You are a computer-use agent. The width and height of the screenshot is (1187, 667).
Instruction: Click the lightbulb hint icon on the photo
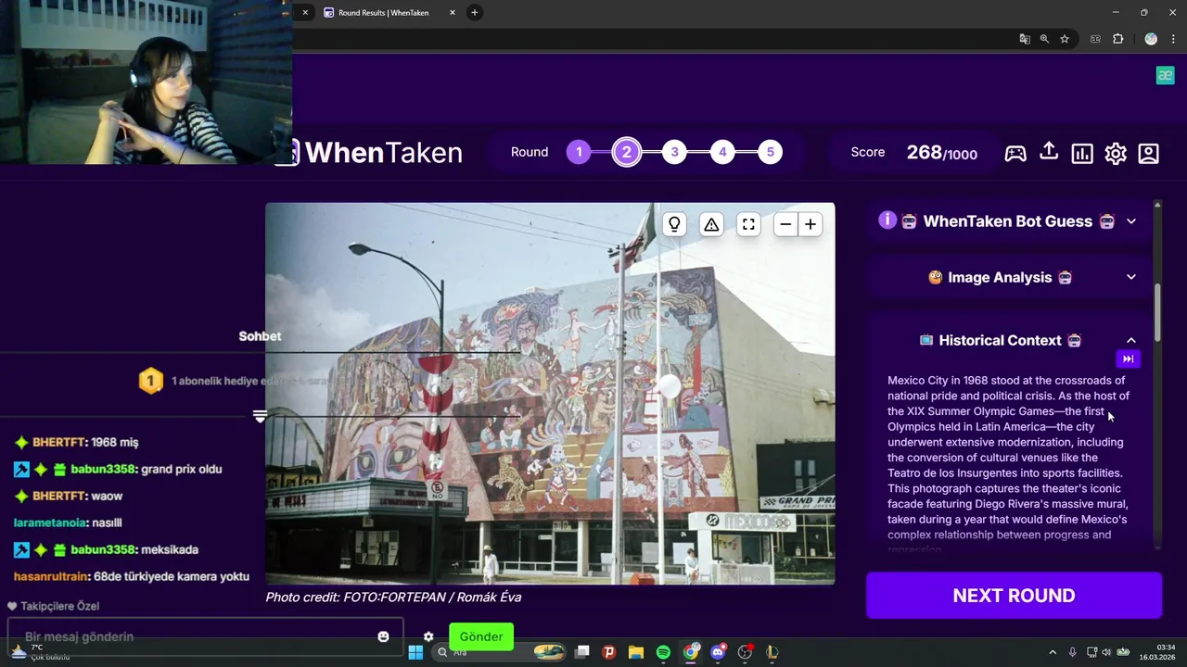674,224
